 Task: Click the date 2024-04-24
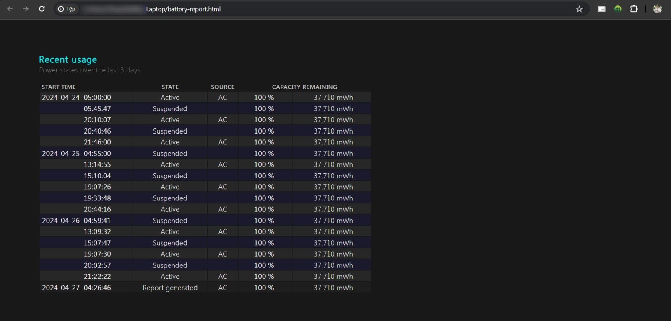tap(61, 97)
